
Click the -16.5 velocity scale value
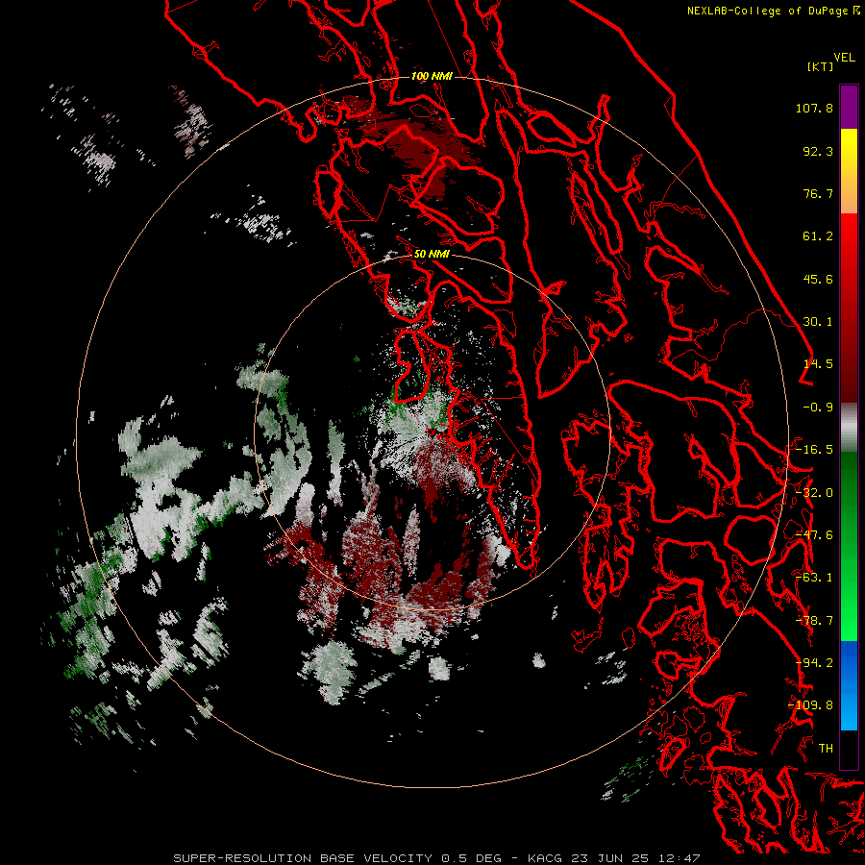[814, 450]
